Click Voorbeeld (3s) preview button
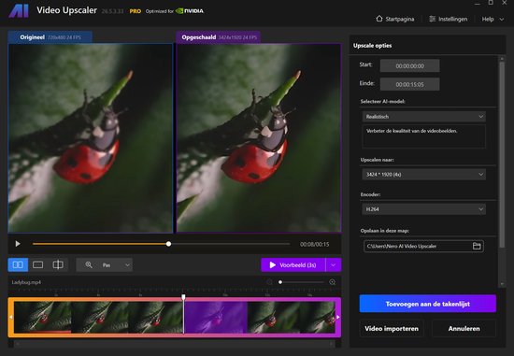The image size is (514, 356). point(293,264)
